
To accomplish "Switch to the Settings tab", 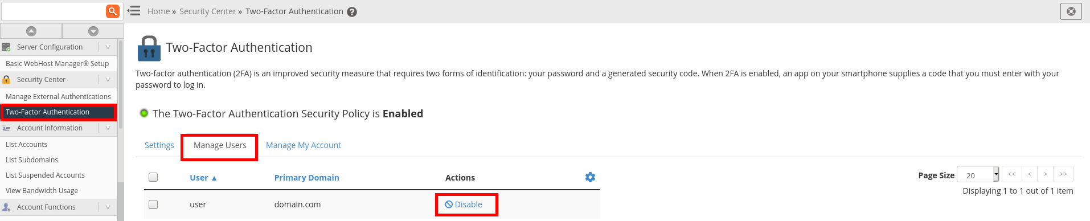I will [x=159, y=145].
